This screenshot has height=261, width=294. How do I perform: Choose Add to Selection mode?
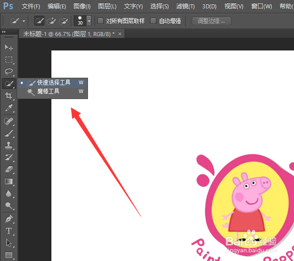[51, 21]
